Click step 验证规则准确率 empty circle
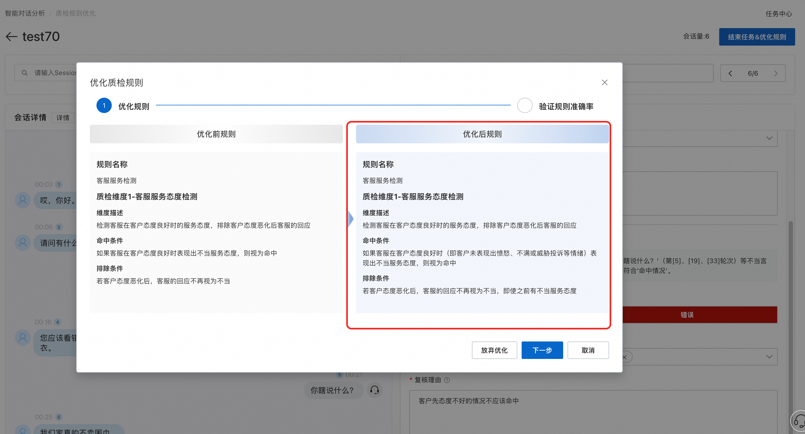The width and height of the screenshot is (805, 434). 525,106
